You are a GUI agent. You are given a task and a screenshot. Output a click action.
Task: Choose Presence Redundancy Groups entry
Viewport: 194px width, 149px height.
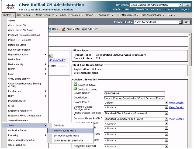point(24,35)
